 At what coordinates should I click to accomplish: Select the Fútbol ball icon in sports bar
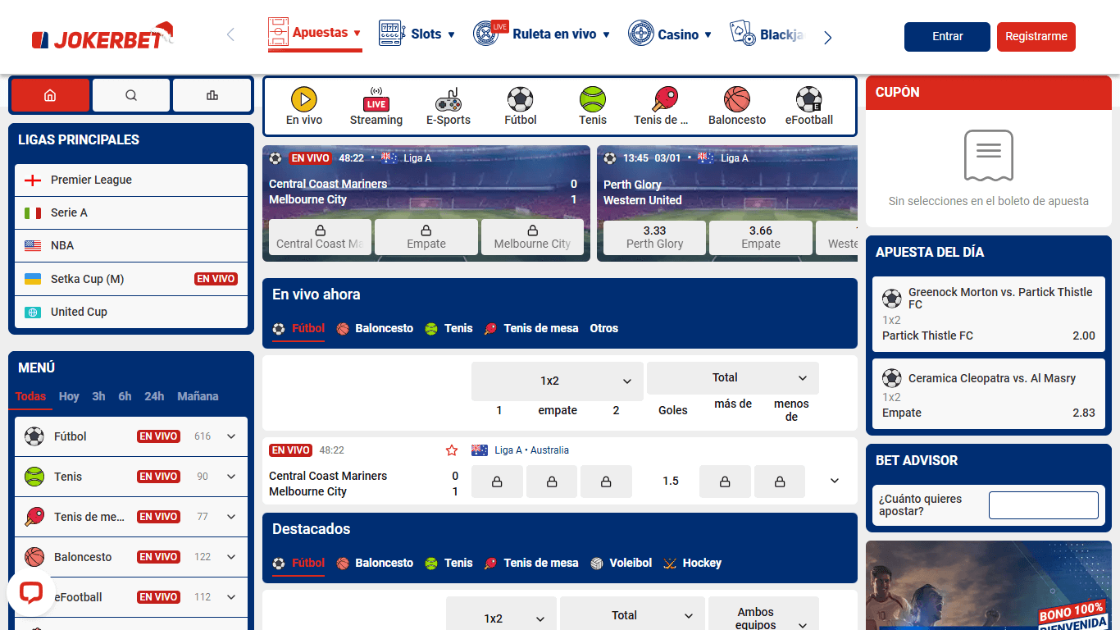coord(521,99)
